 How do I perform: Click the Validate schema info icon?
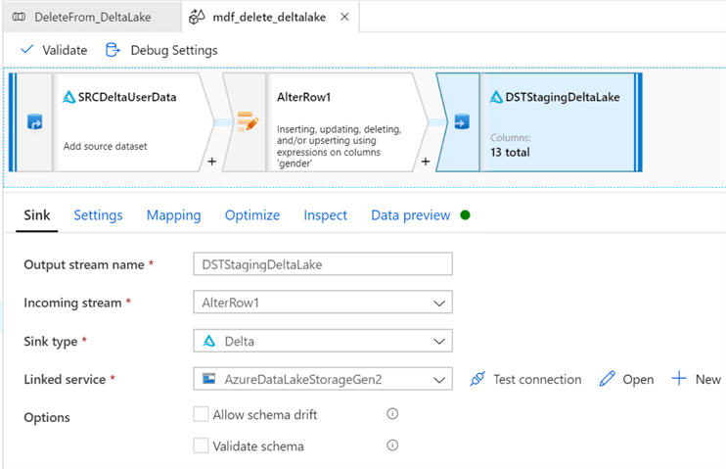pos(392,446)
